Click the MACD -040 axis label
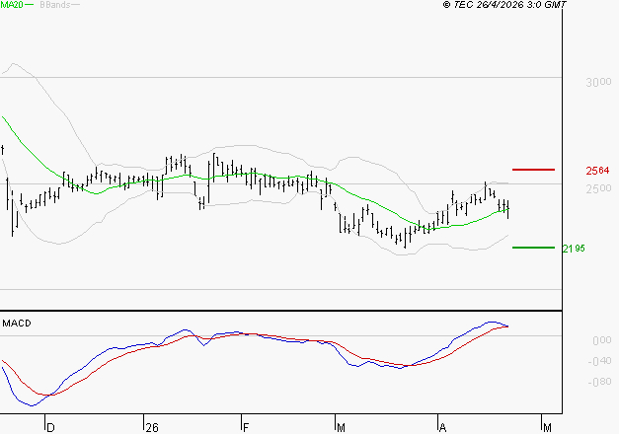619x434 pixels. click(x=599, y=361)
